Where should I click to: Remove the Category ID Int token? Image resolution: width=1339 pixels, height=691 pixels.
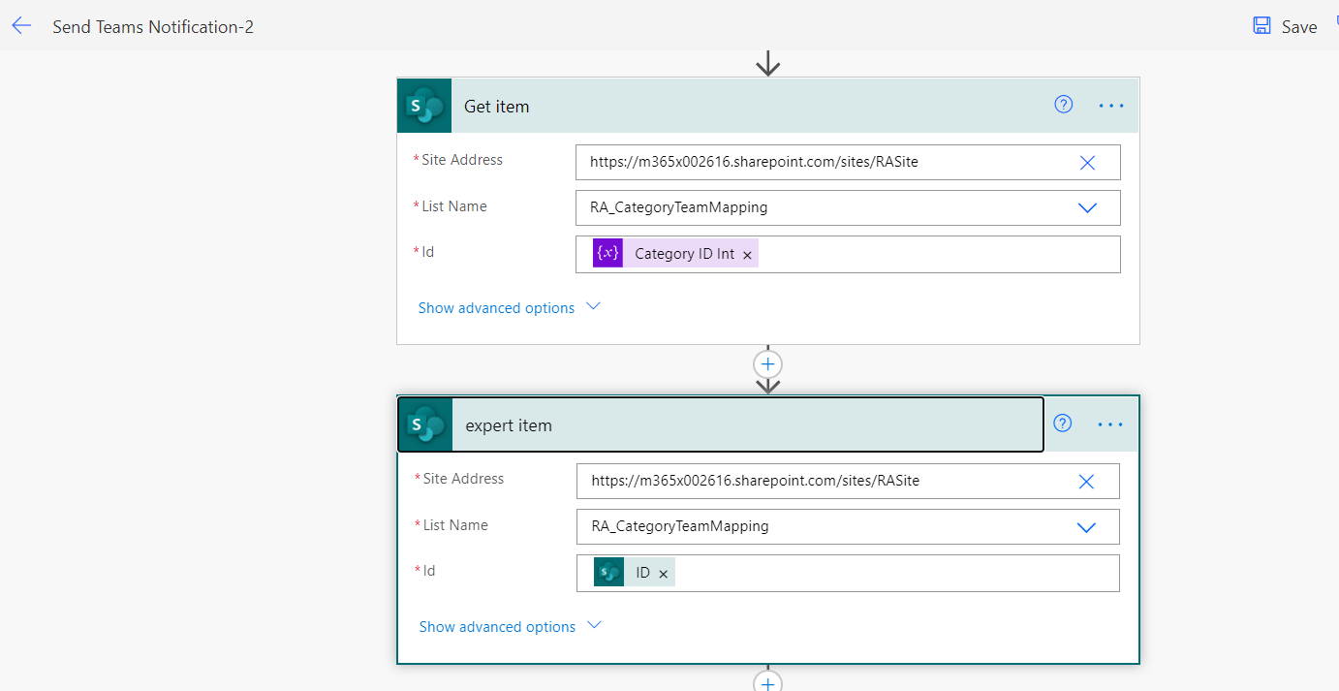tap(747, 255)
